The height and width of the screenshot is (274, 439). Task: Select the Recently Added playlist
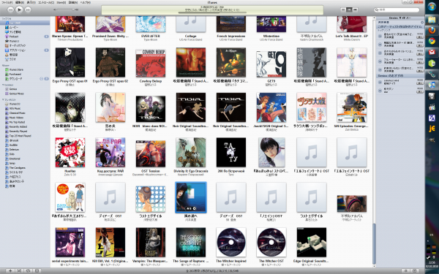18,126
